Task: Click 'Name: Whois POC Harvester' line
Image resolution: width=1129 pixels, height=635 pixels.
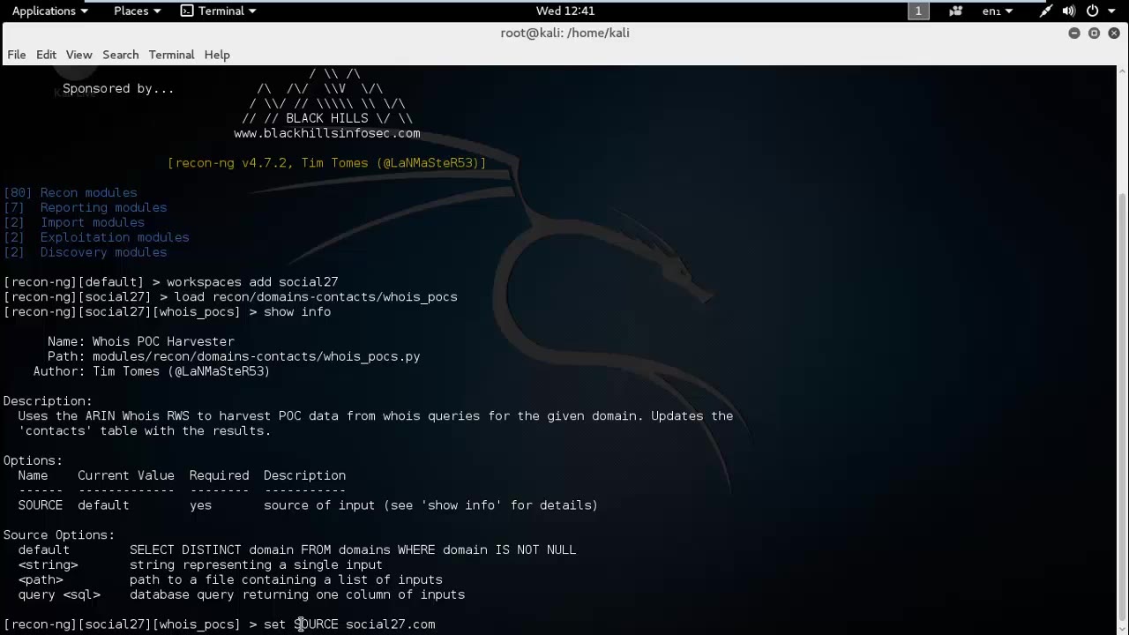Action: tap(141, 341)
